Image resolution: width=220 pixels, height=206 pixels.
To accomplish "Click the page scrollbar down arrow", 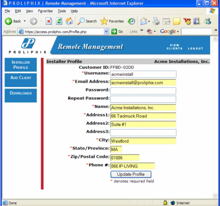I will [x=215, y=195].
